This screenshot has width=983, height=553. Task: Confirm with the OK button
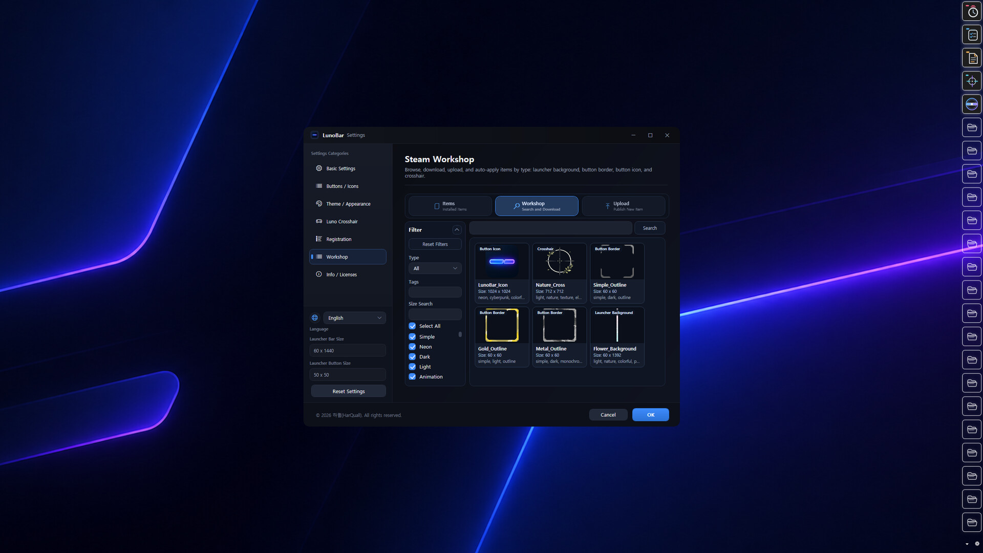pos(651,415)
